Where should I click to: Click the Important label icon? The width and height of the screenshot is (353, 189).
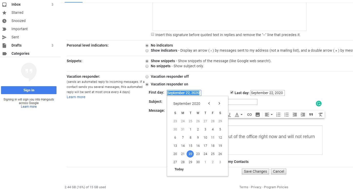click(4, 29)
